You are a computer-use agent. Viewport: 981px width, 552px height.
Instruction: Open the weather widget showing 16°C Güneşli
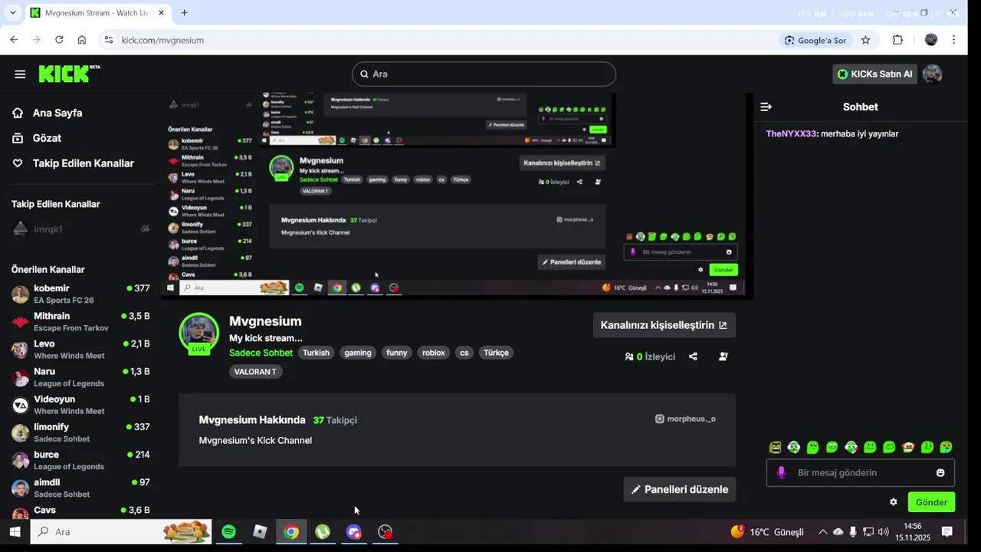pyautogui.click(x=767, y=531)
